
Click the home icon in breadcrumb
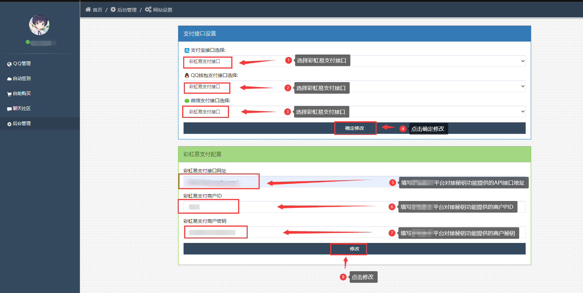[88, 10]
